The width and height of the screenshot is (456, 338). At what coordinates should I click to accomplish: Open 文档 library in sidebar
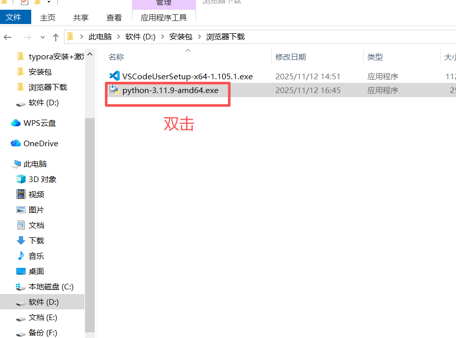[36, 225]
